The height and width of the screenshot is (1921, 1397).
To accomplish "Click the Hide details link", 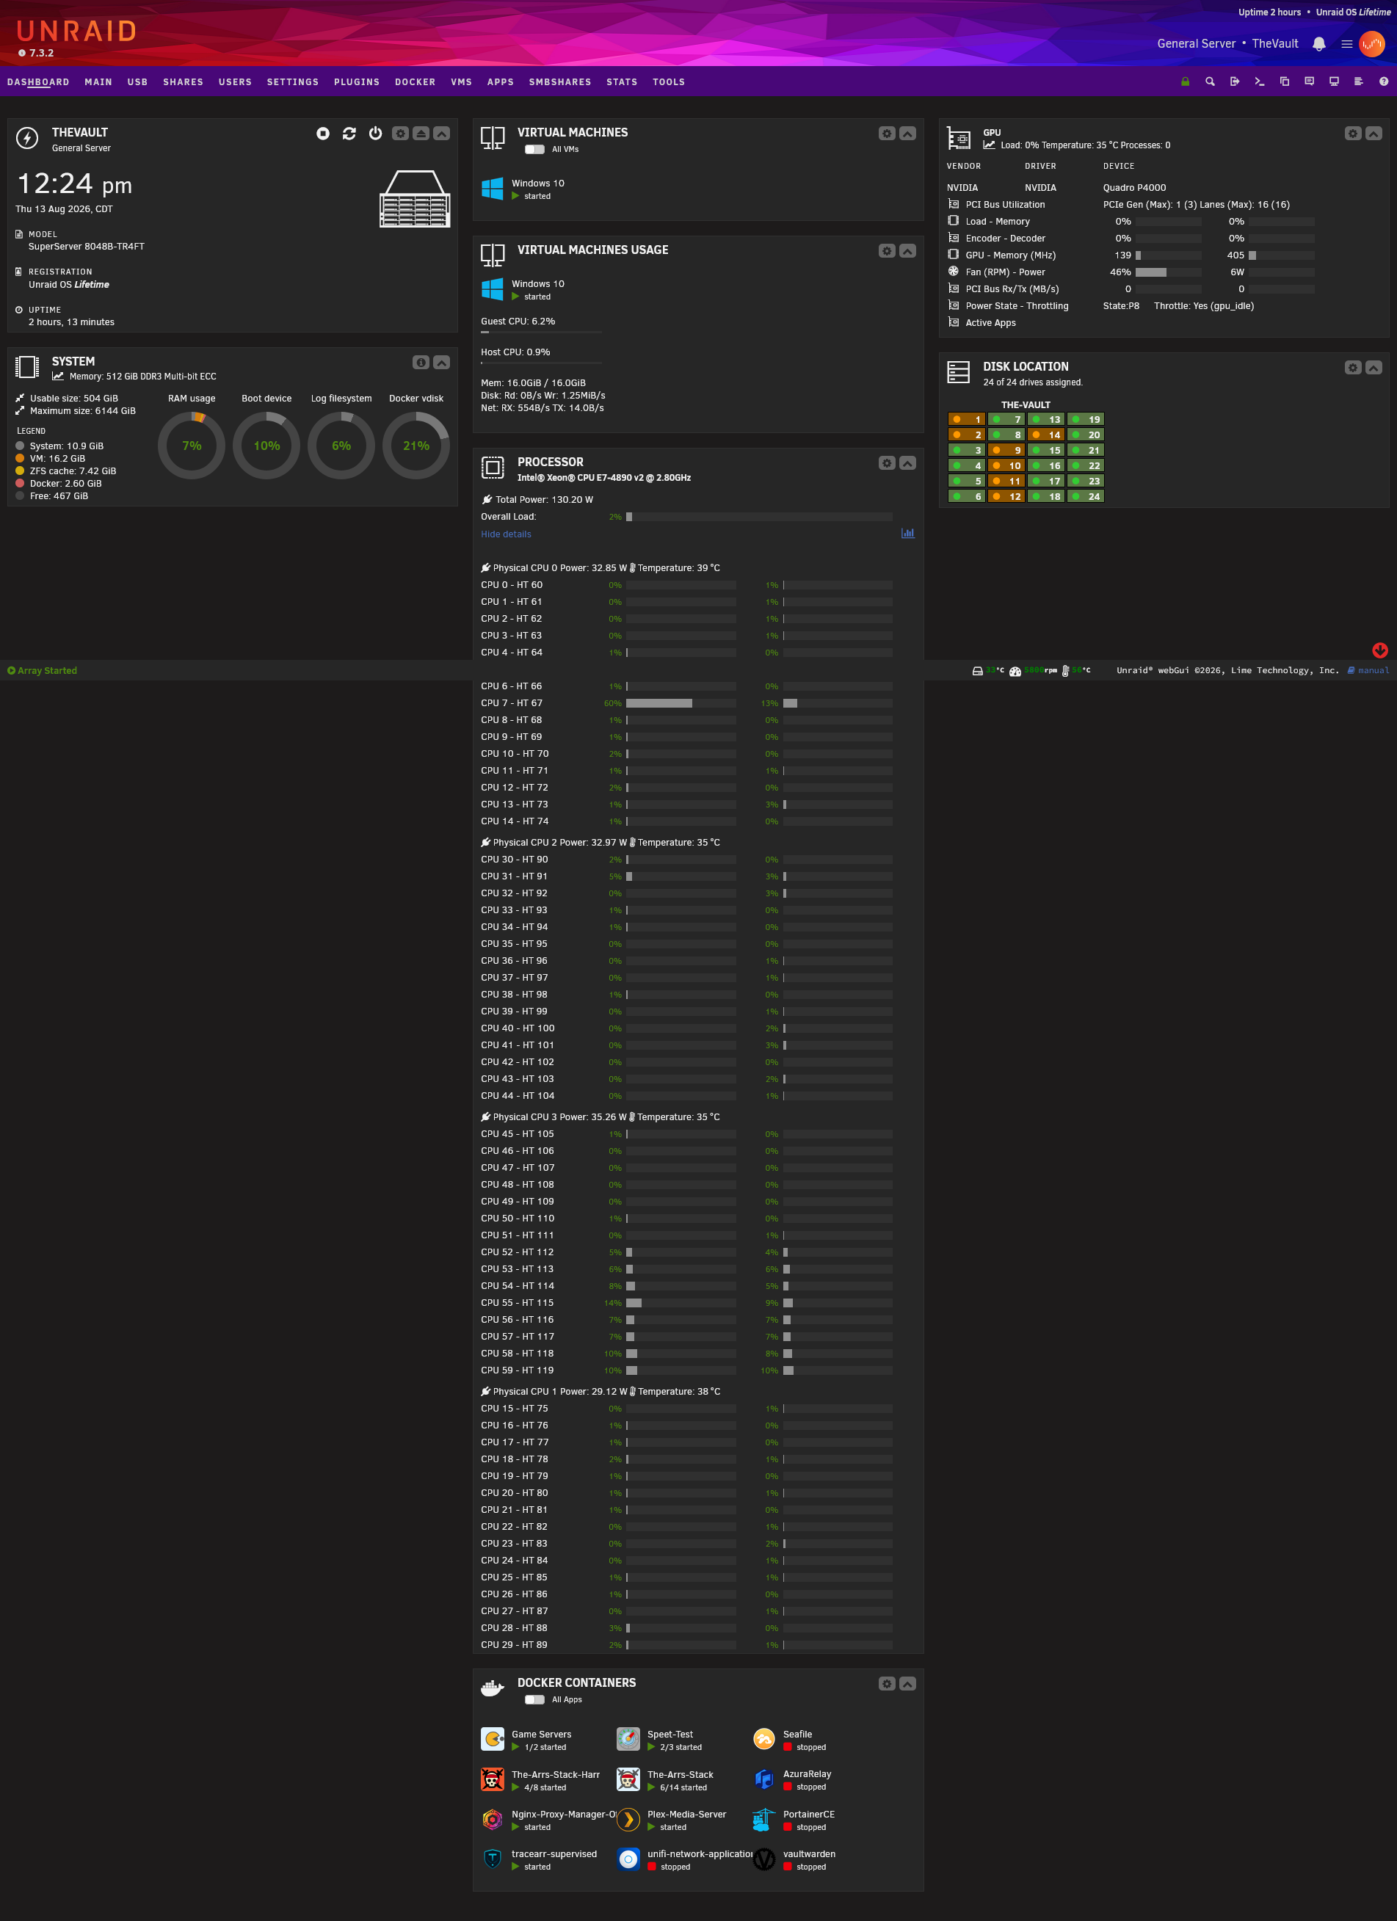I will pyautogui.click(x=506, y=534).
